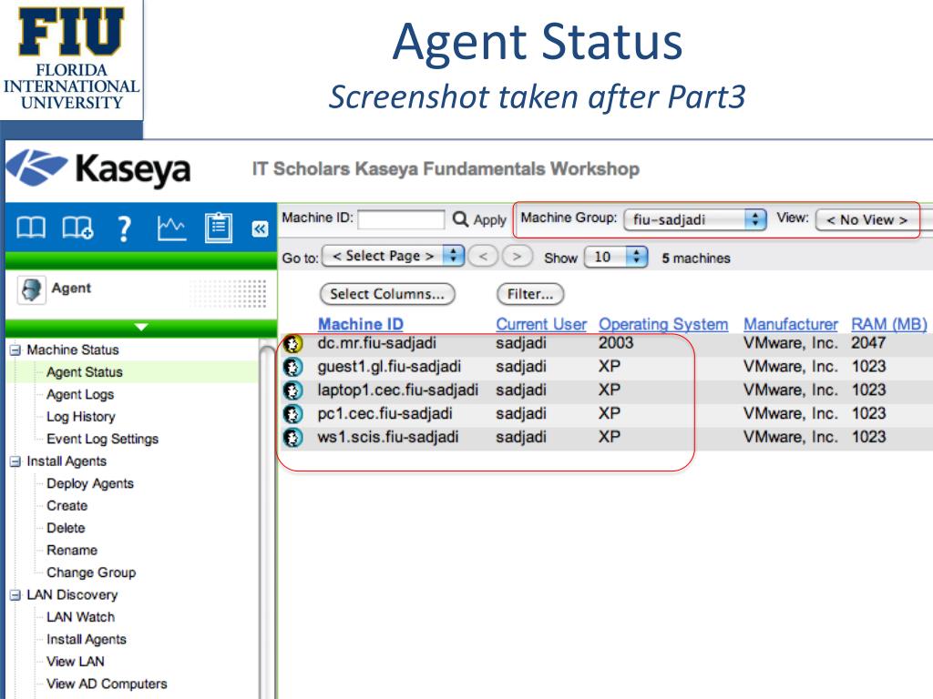
Task: Click the Agent module title
Action: point(71,289)
